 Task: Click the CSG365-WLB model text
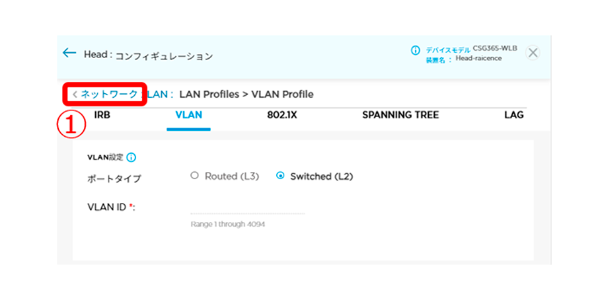(495, 49)
